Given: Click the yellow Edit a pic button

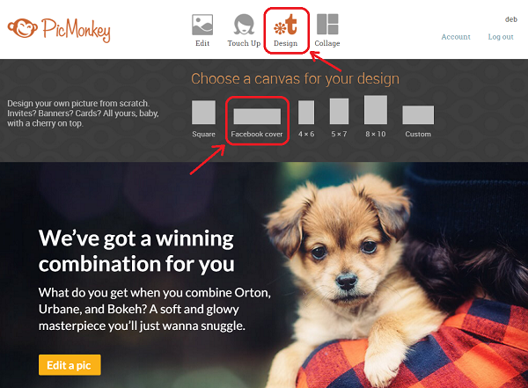Looking at the screenshot, I should coord(70,365).
